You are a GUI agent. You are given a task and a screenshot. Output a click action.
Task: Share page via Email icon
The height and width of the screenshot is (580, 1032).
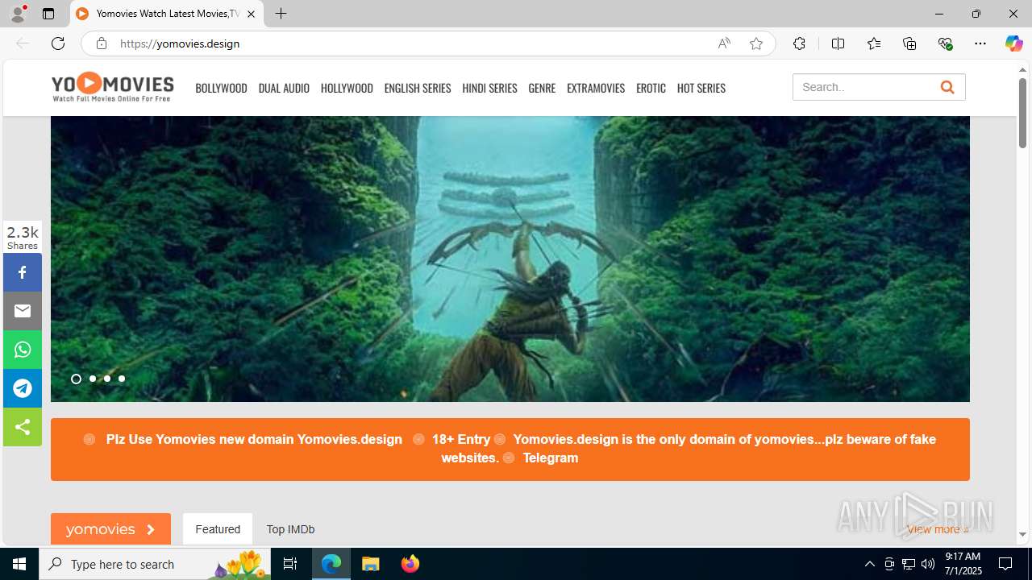(x=23, y=311)
